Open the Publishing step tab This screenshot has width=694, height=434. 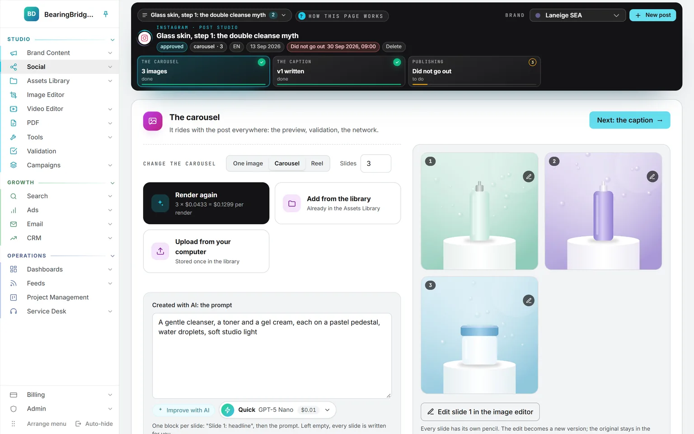[474, 71]
